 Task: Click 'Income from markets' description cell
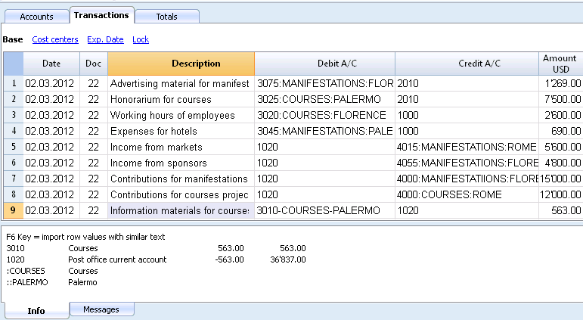click(181, 147)
